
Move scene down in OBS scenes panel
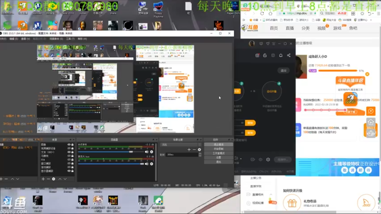point(18,179)
